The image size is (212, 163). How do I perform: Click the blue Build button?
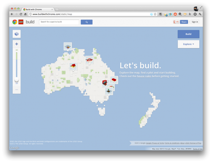pos(188,34)
